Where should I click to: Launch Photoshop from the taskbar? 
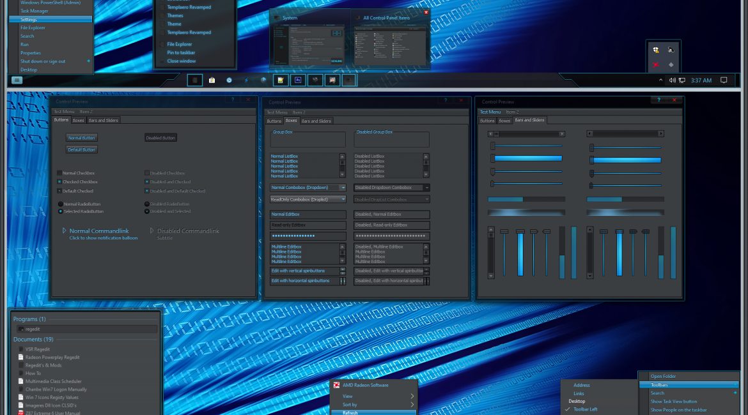click(298, 80)
